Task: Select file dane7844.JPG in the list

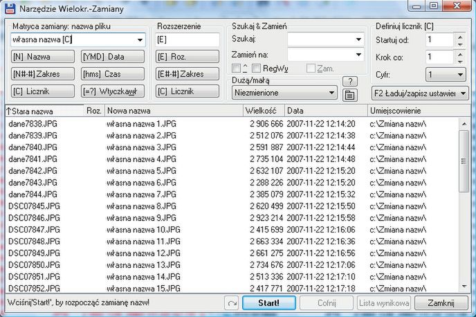Action: pos(33,194)
